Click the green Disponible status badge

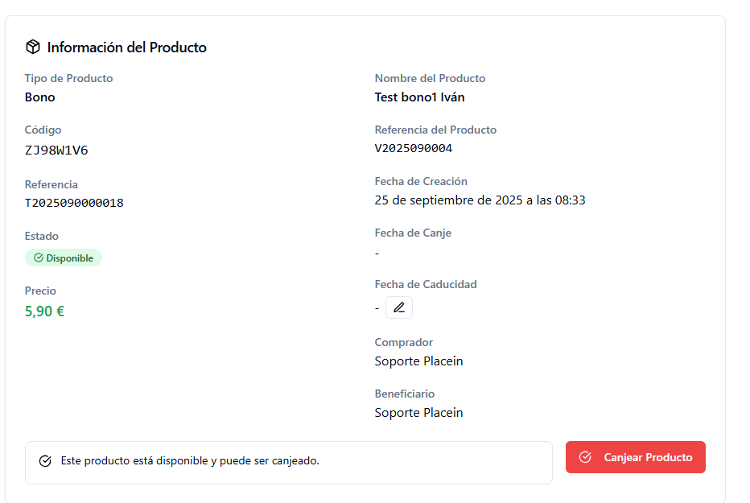tap(64, 258)
